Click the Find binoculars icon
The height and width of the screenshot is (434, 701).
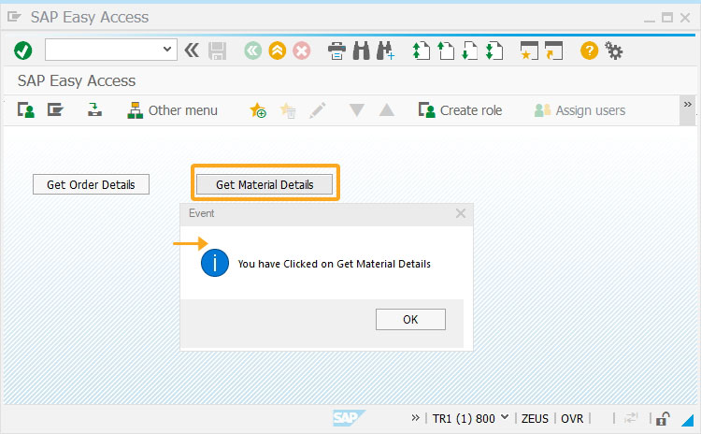tap(361, 51)
